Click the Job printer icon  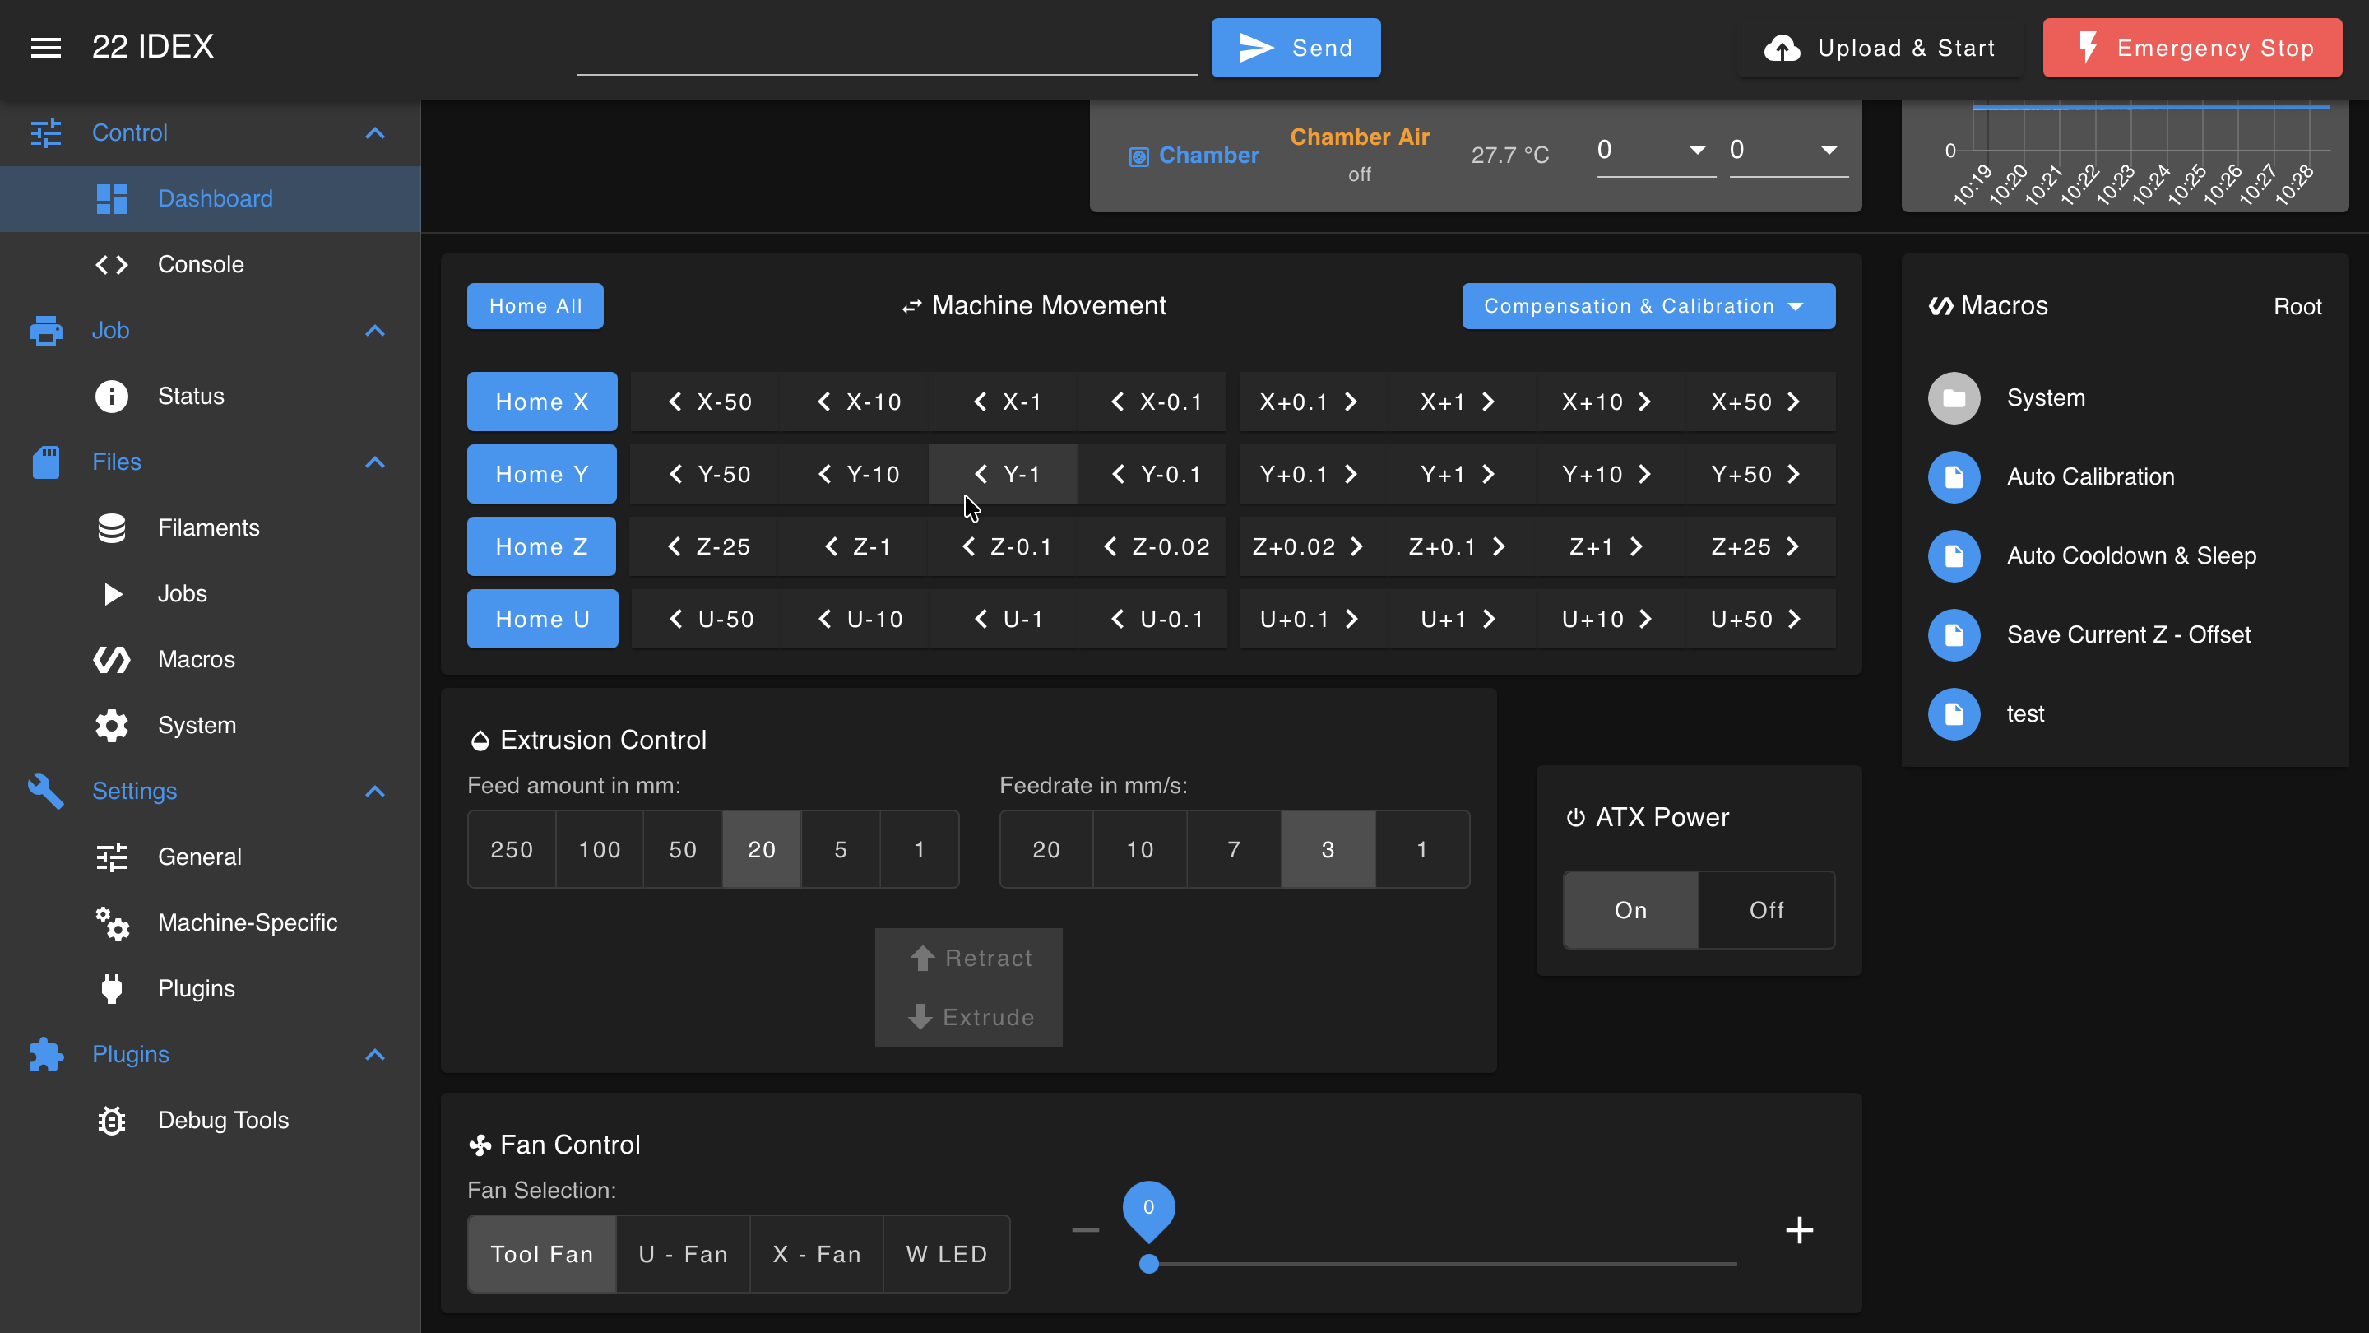click(x=46, y=331)
